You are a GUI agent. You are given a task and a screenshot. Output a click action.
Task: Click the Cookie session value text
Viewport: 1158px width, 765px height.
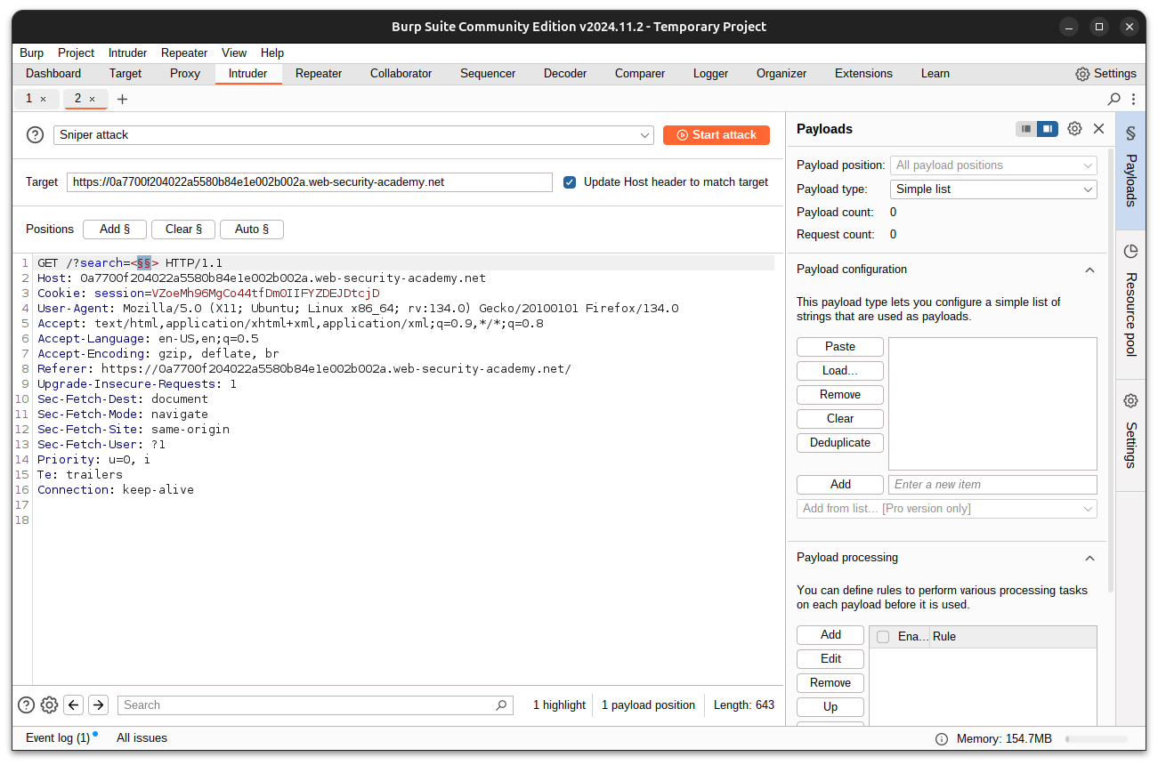[265, 294]
